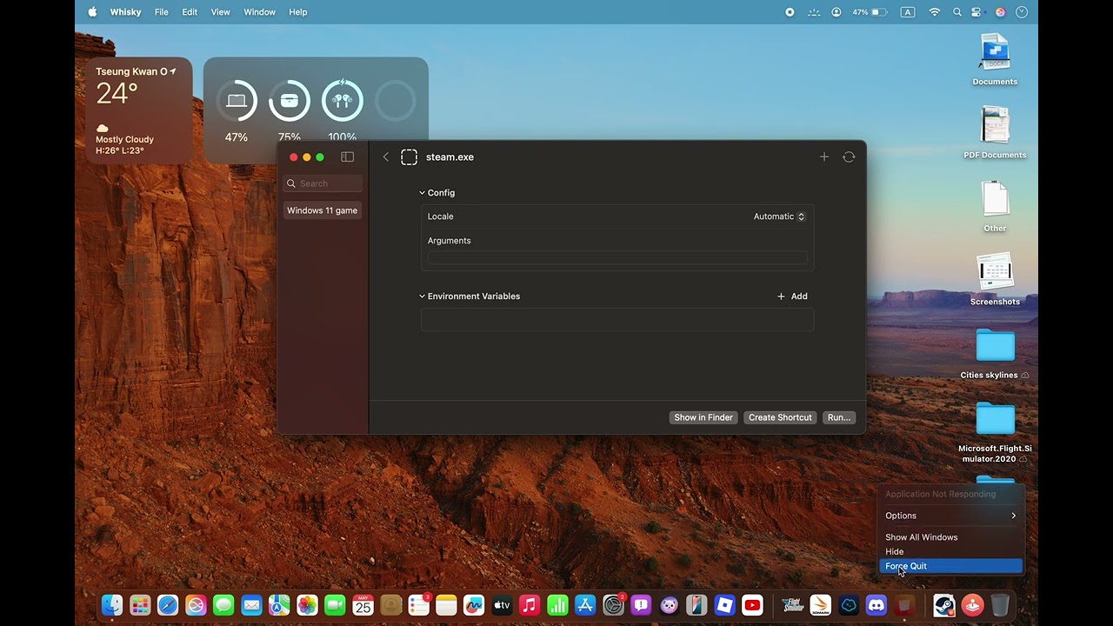Viewport: 1113px width, 626px height.
Task: Open Spotlight search in menu bar
Action: [x=957, y=12]
